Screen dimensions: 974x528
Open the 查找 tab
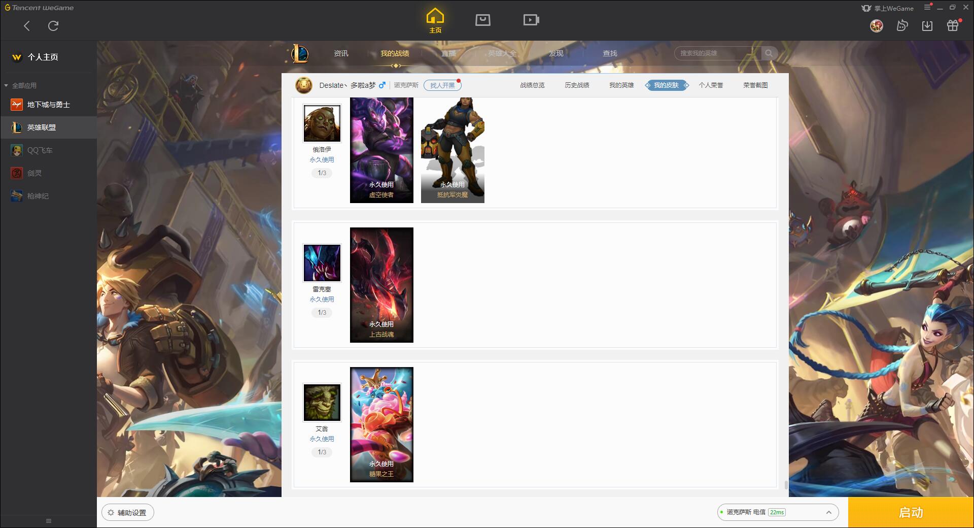610,53
